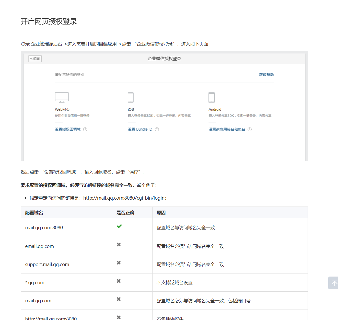Click the 是否正确 column header

(125, 213)
